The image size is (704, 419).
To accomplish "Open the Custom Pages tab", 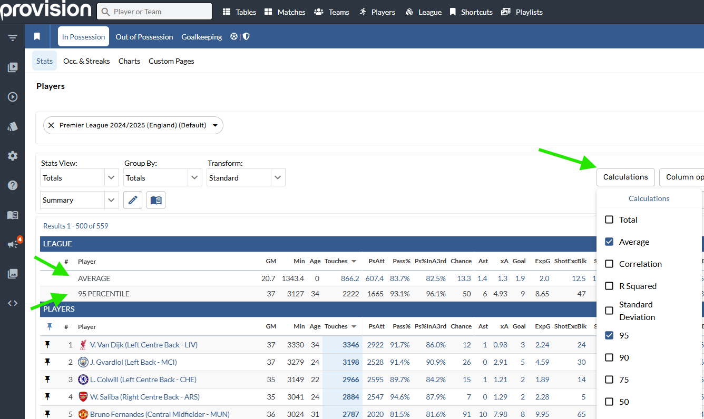I will click(171, 61).
